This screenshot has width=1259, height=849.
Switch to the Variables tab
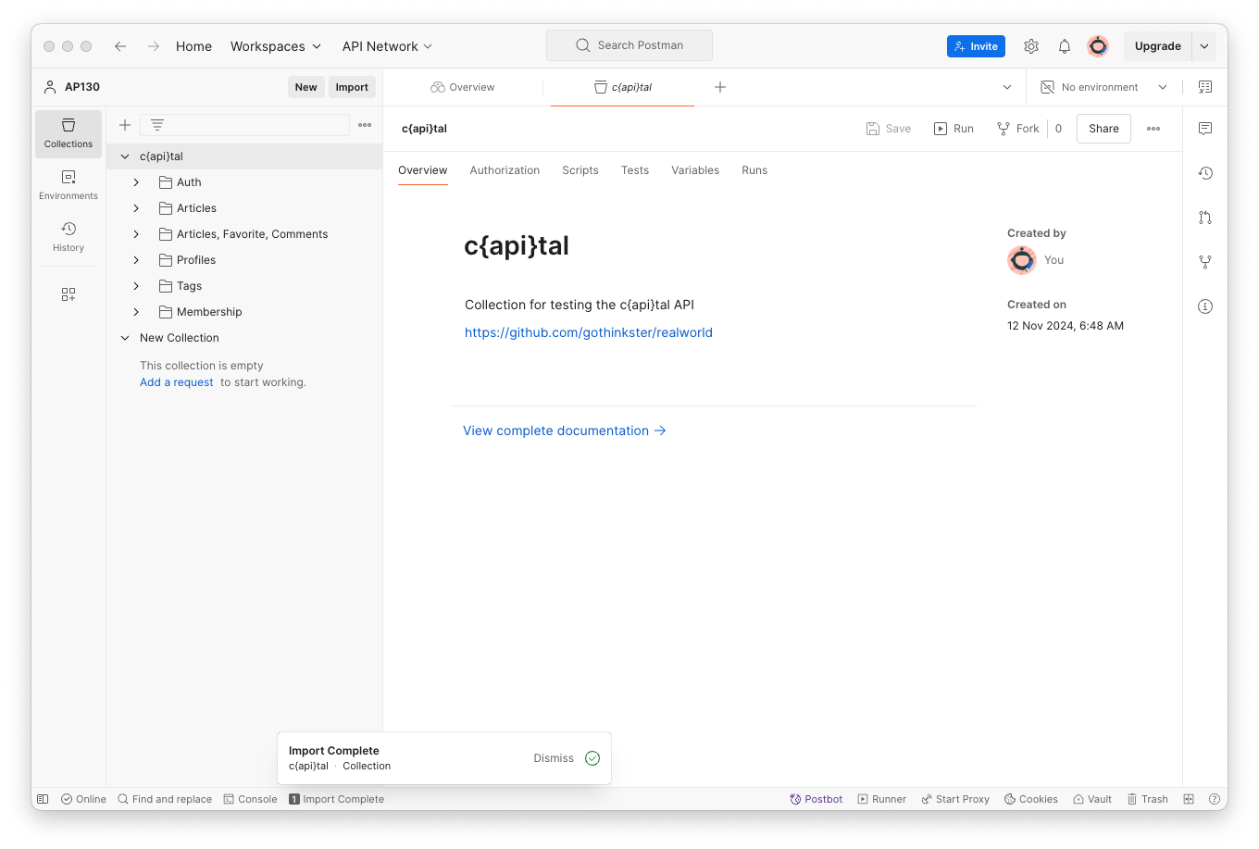tap(695, 170)
